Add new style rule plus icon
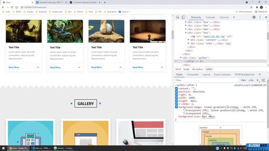Viewport: 269px width, 151px height. click(x=258, y=80)
